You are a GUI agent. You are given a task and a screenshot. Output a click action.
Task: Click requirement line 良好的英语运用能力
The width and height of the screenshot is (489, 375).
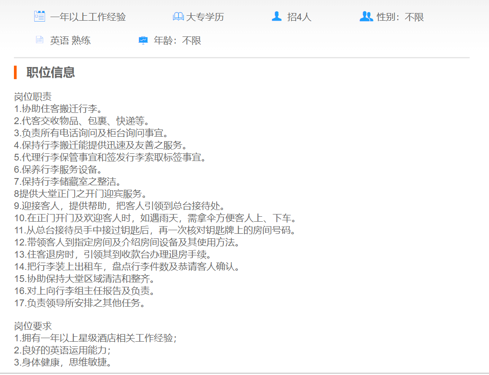[62, 350]
